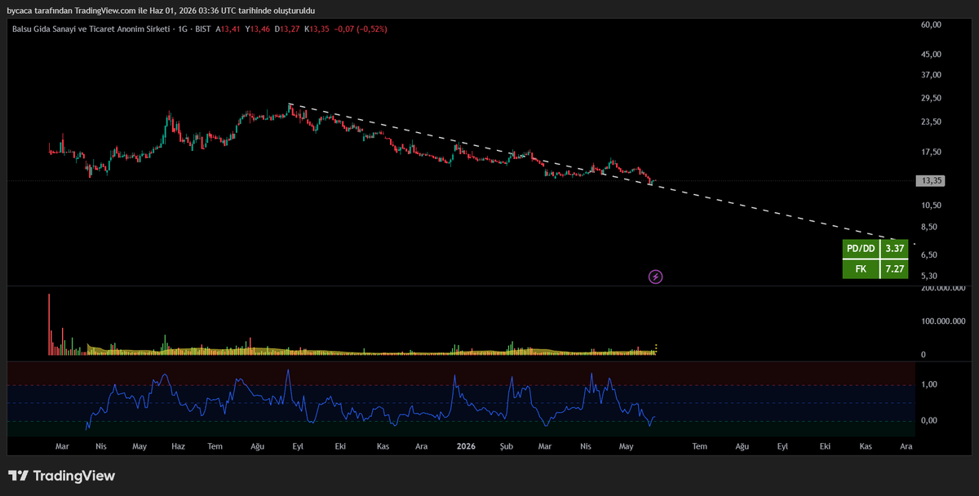The width and height of the screenshot is (979, 496).
Task: Click the BIST exchange label
Action: point(203,29)
